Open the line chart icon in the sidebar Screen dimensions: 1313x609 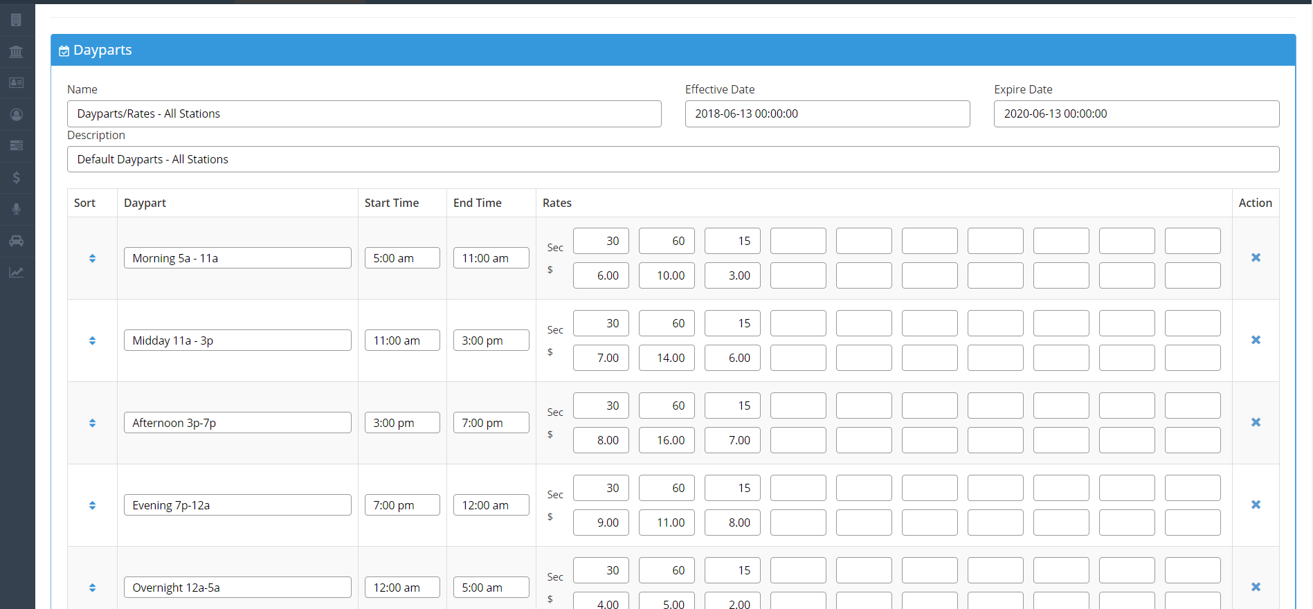tap(17, 273)
